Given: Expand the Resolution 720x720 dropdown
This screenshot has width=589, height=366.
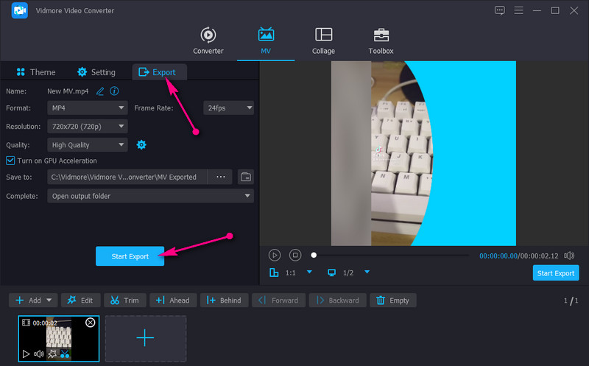Looking at the screenshot, I should [88, 126].
